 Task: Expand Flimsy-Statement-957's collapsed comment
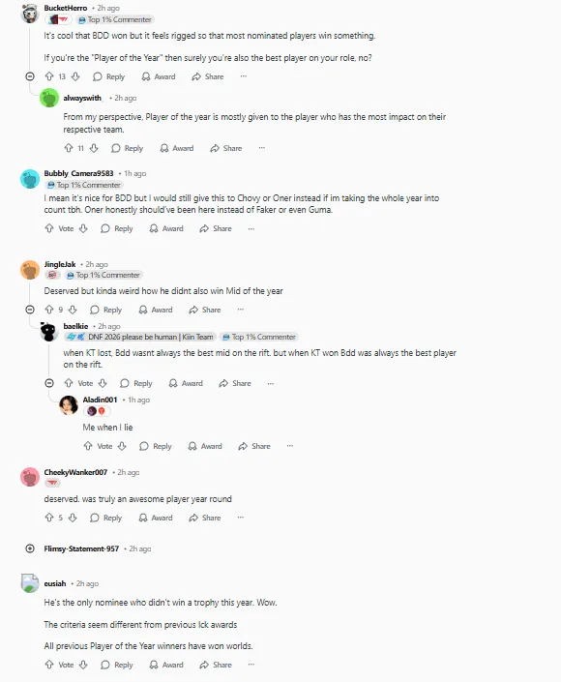point(30,549)
